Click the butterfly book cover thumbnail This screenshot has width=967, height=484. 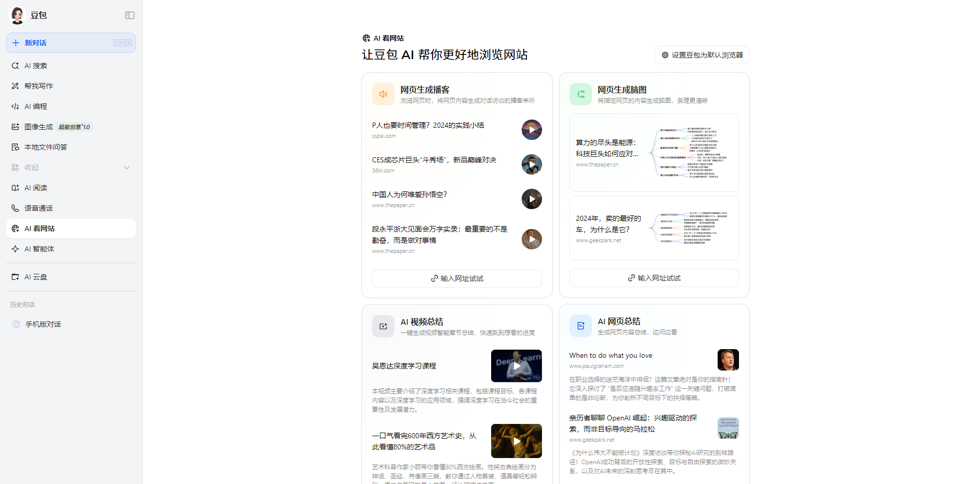pyautogui.click(x=728, y=428)
